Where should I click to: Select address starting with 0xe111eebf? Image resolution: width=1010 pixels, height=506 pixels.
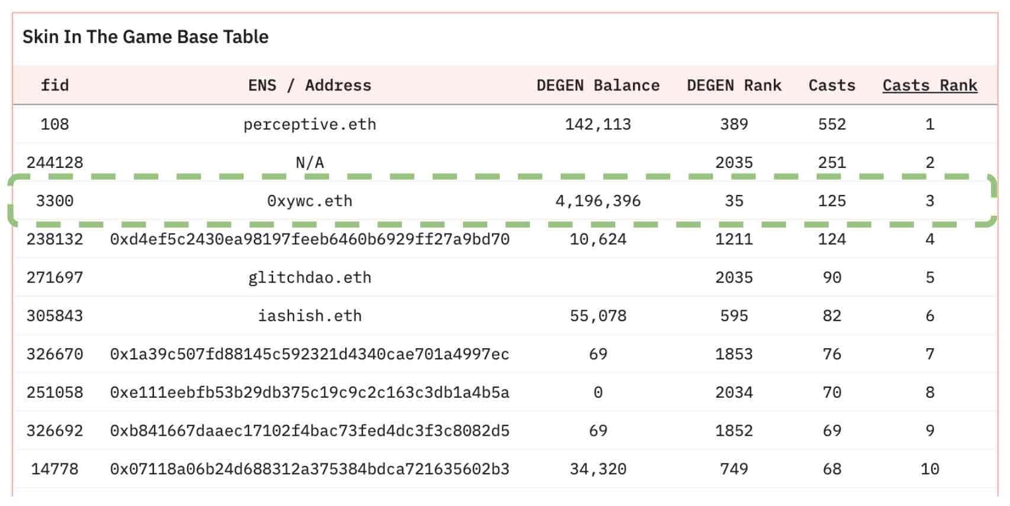pyautogui.click(x=309, y=393)
